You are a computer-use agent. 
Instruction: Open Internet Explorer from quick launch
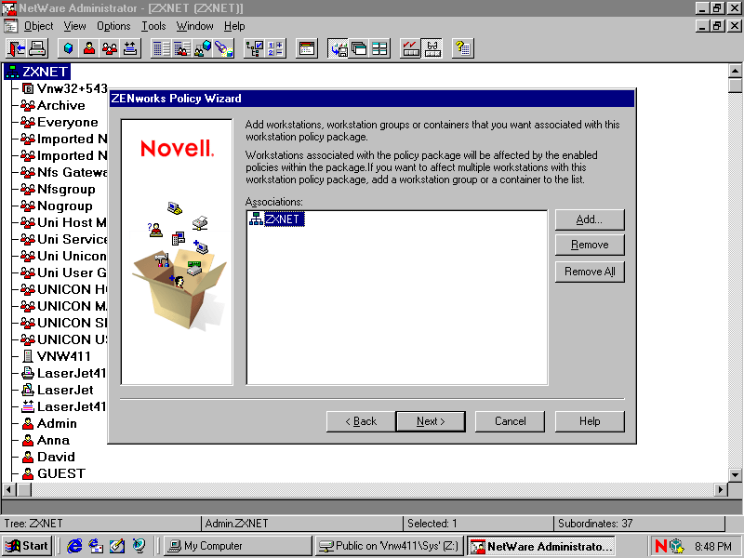point(74,546)
